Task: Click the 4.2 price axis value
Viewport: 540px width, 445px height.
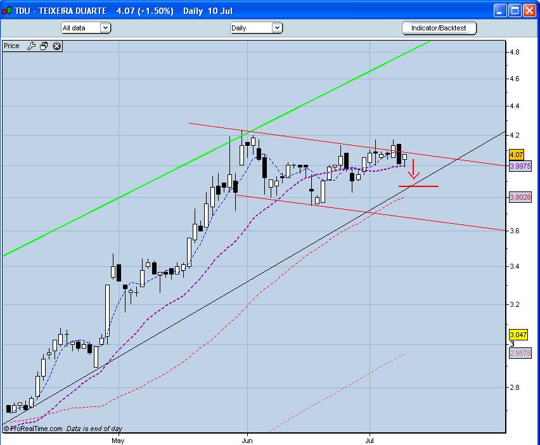Action: [515, 135]
